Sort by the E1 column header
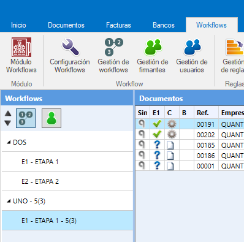Screen dimensions: 244x242 coord(157,113)
